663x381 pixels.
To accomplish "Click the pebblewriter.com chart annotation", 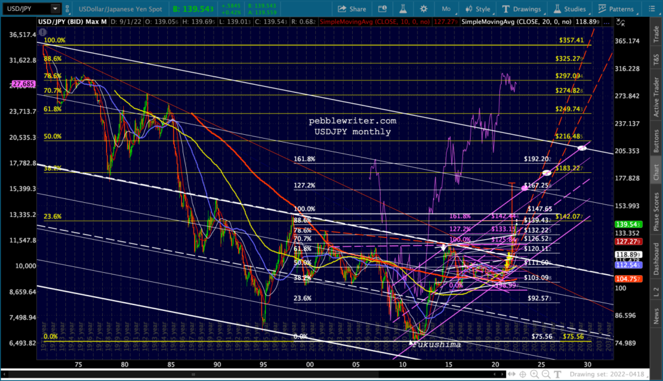I will point(352,121).
